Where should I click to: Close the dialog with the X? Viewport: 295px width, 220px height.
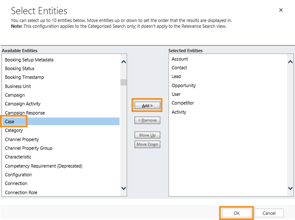coord(281,10)
